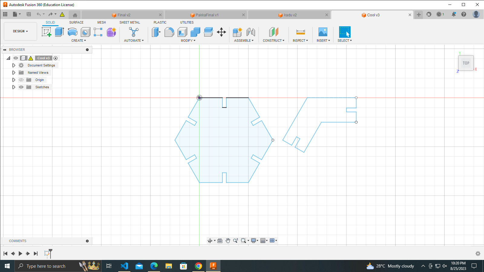Click the timeline play button
The image size is (484, 272).
[x=20, y=254]
